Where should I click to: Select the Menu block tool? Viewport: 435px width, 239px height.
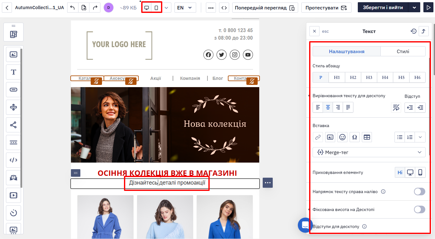click(13, 142)
